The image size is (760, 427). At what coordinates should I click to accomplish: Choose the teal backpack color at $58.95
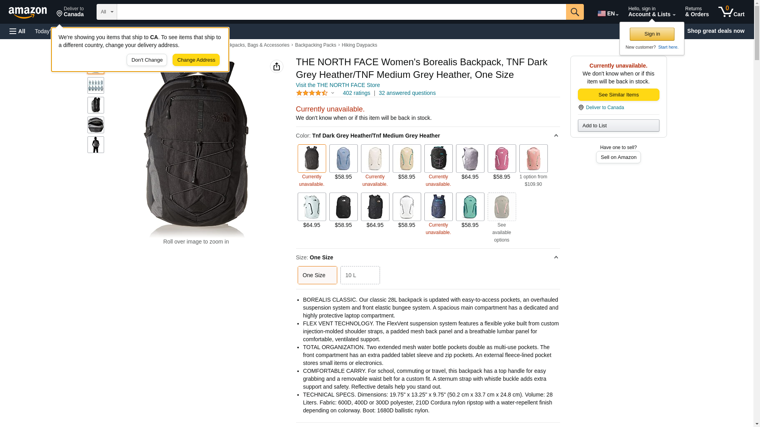point(470,207)
